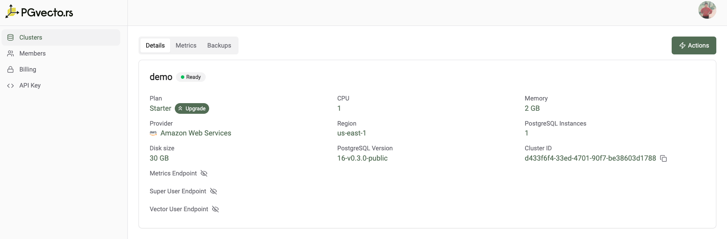This screenshot has height=239, width=727.
Task: Click the Ready status badge
Action: click(191, 77)
